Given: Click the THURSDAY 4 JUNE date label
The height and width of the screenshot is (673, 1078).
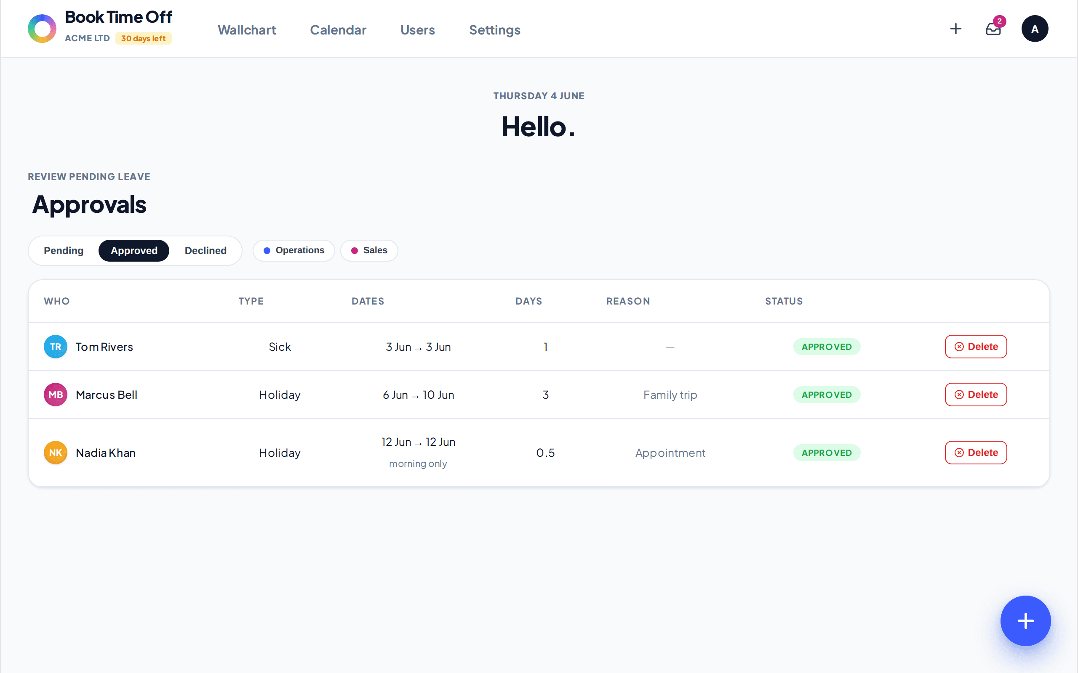Looking at the screenshot, I should click(539, 96).
